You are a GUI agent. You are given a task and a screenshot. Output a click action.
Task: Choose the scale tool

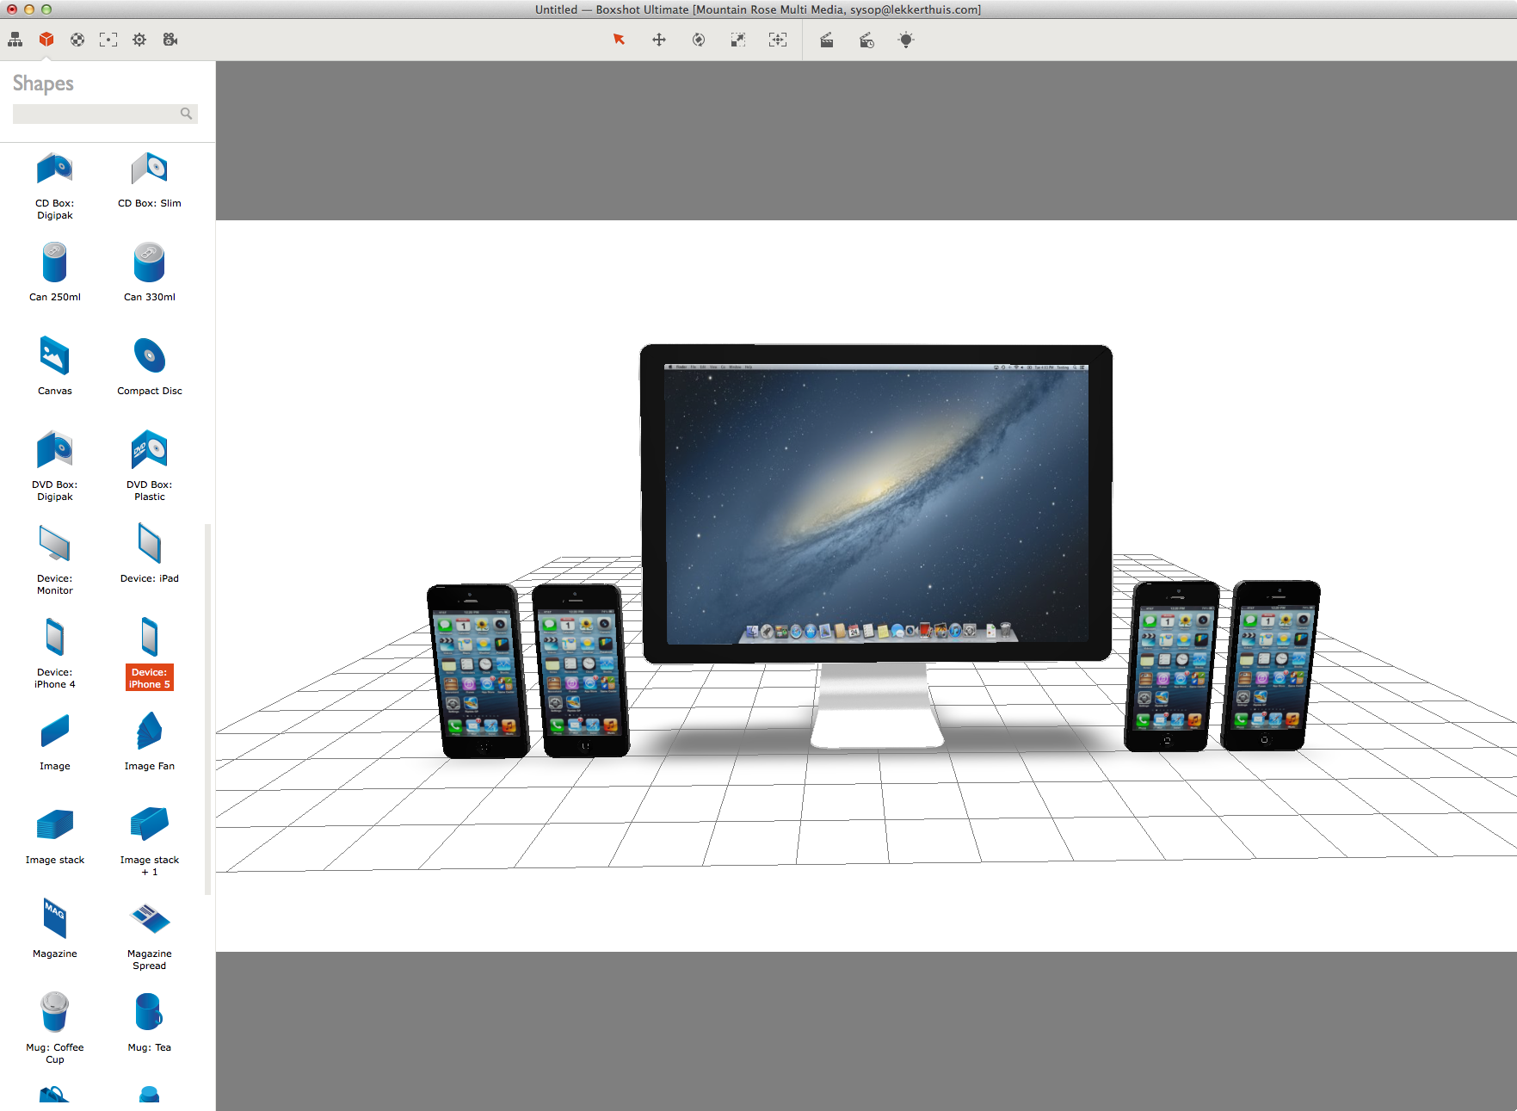tap(738, 40)
